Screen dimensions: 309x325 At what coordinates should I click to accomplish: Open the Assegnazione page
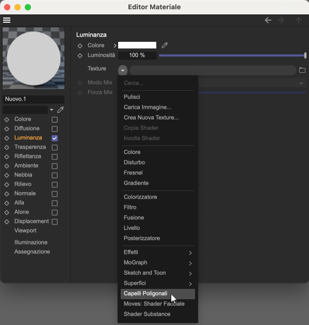point(32,252)
